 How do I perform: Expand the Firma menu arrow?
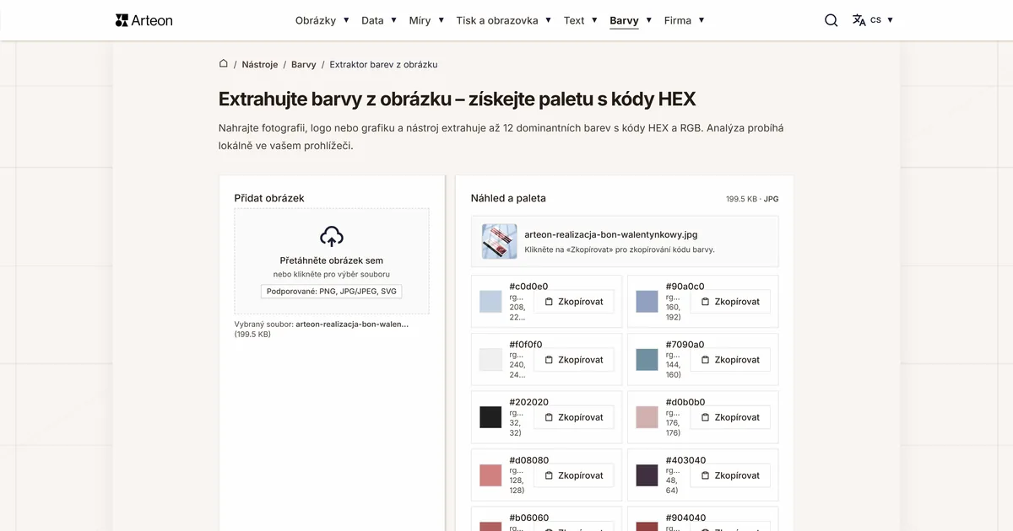tap(702, 20)
